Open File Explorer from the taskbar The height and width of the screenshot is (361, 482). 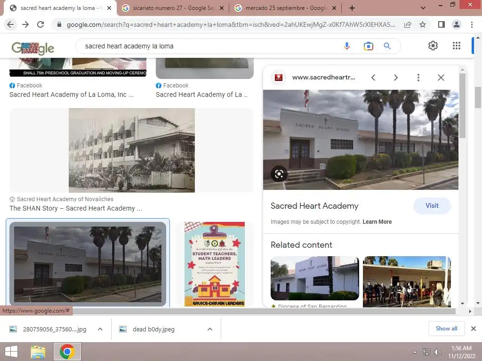(38, 352)
